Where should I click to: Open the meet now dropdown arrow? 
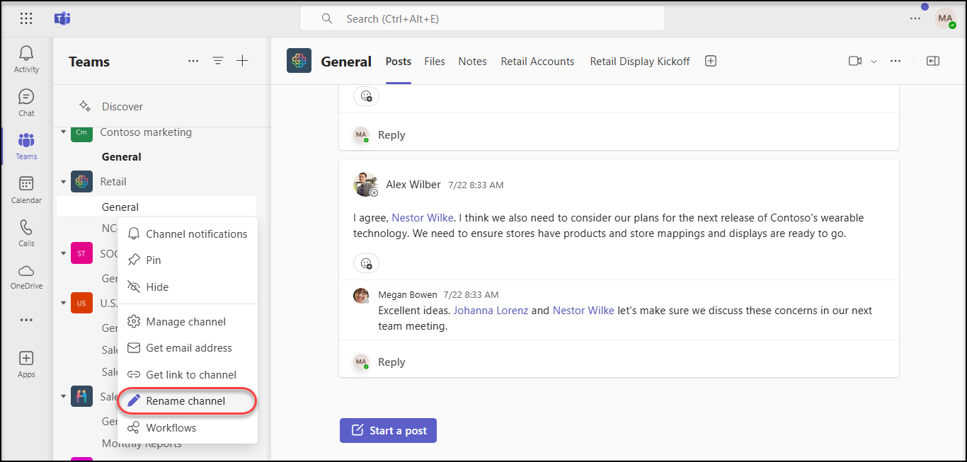coord(874,62)
